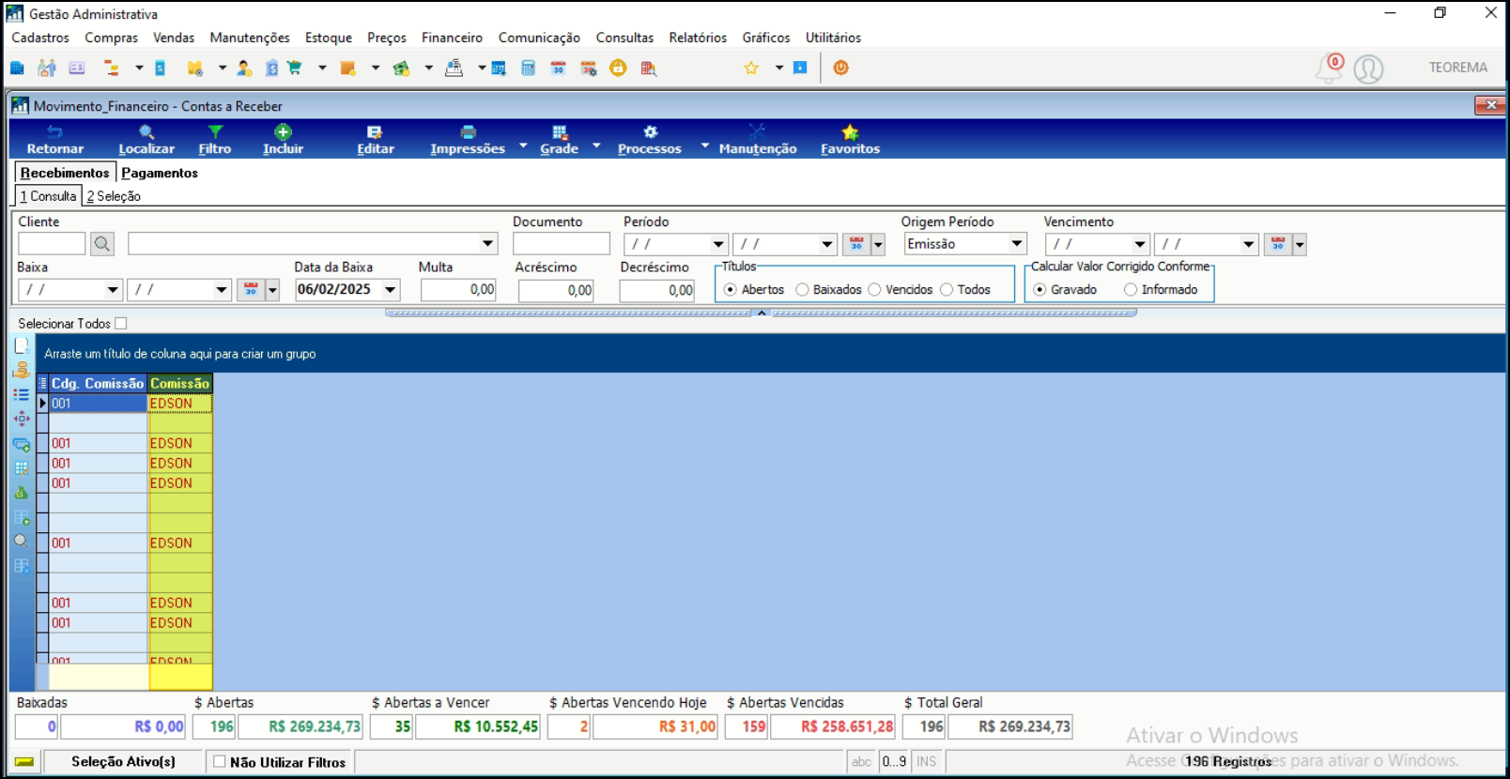The height and width of the screenshot is (779, 1510).
Task: Click the Manutenção tools button
Action: click(758, 139)
